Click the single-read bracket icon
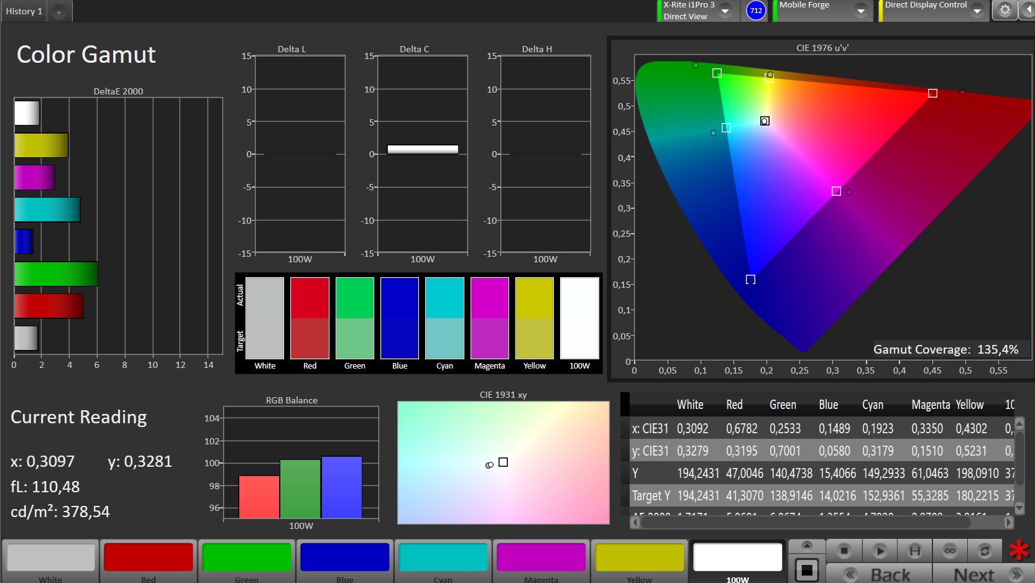 pyautogui.click(x=914, y=551)
